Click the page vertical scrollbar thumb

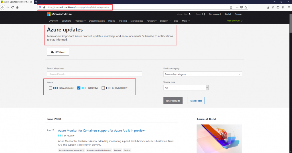291,23
